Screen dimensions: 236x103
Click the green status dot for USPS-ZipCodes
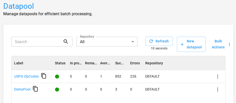pos(57,77)
